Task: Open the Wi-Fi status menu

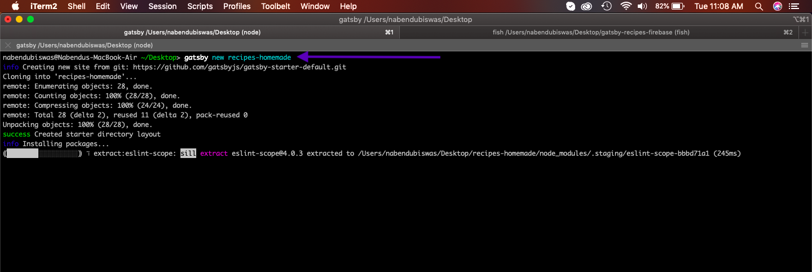Action: pos(625,6)
